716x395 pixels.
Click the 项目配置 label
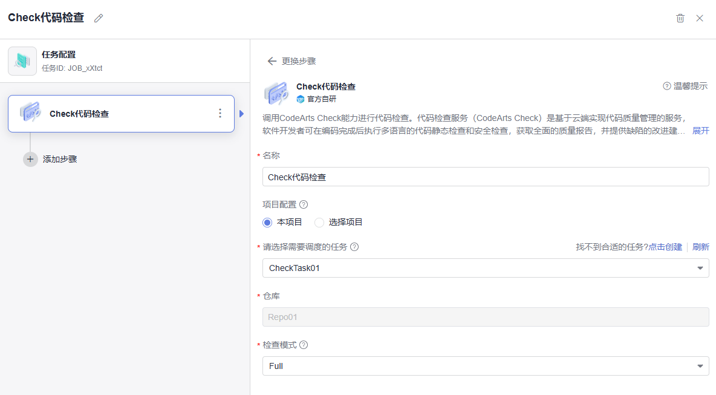coord(279,204)
